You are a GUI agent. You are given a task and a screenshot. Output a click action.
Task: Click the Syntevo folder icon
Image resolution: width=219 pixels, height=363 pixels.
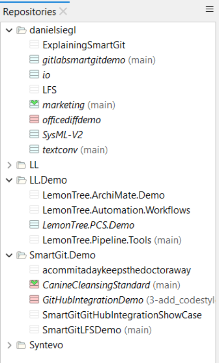[21, 345]
